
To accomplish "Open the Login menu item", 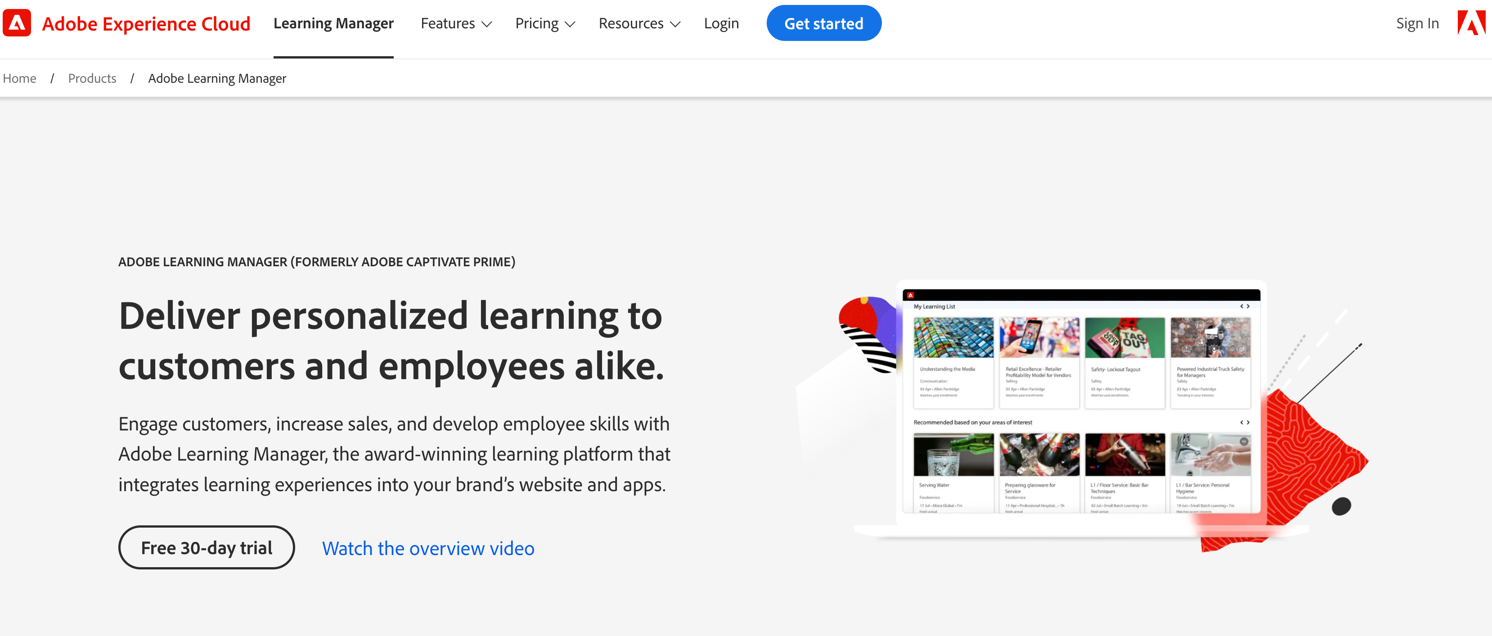I will (721, 23).
